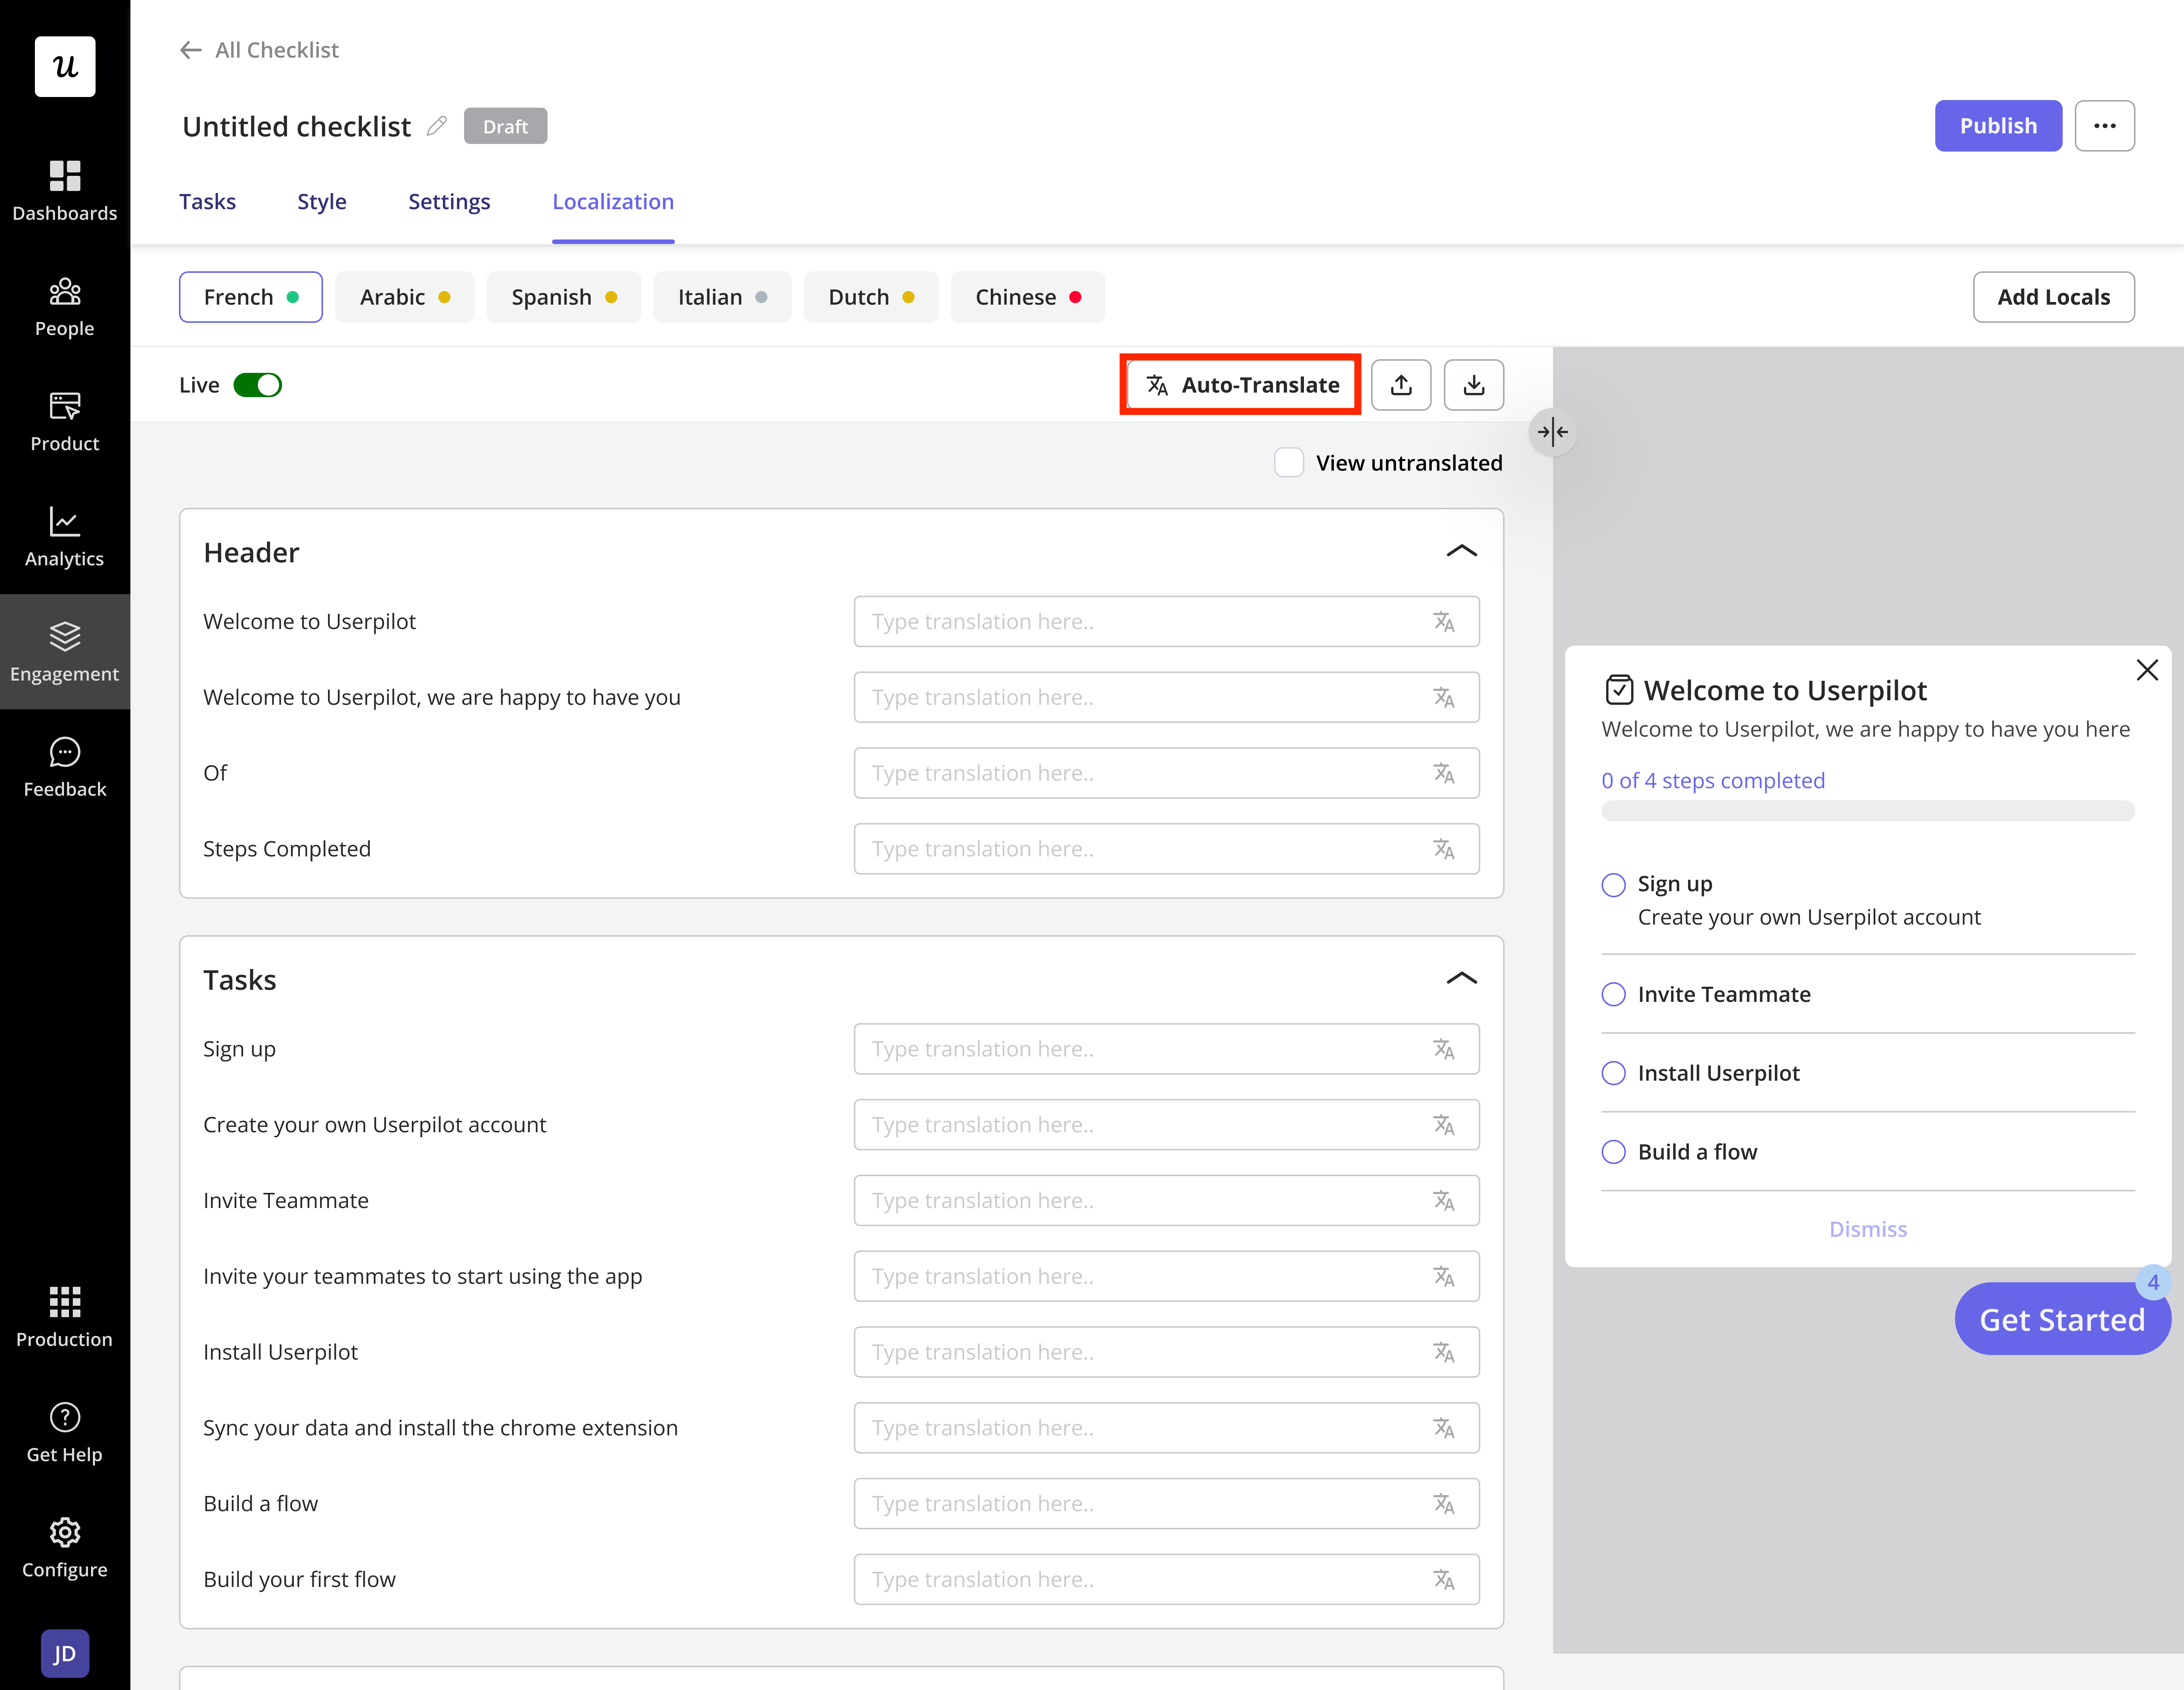Open Configure settings
This screenshot has height=1690, width=2184.
[65, 1548]
